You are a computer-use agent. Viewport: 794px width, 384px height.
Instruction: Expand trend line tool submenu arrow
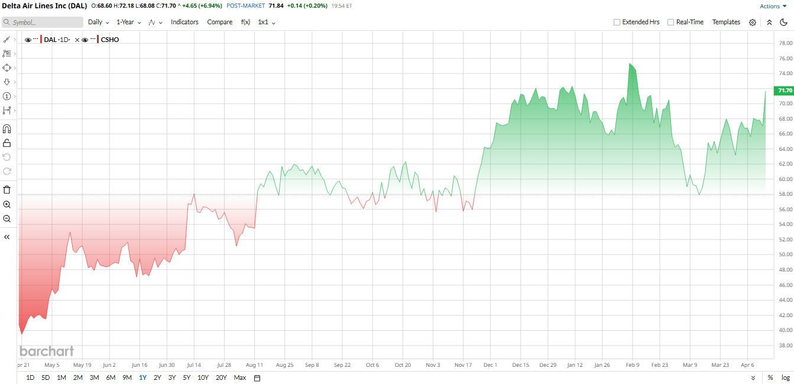[15, 40]
